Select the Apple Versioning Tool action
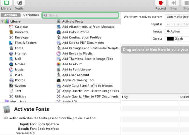This screenshot has height=135, width=189. [x=78, y=80]
